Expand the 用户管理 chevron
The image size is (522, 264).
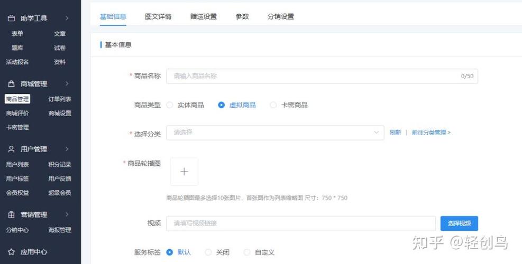(67, 149)
